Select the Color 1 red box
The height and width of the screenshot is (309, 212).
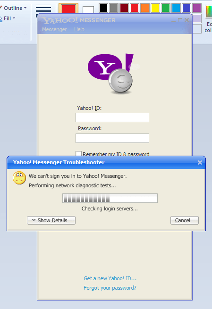pos(68,9)
